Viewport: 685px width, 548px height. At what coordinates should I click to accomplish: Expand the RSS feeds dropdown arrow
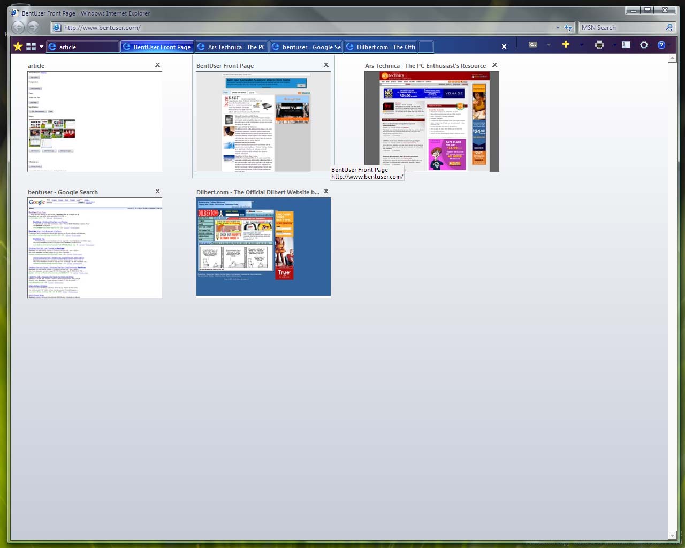549,45
